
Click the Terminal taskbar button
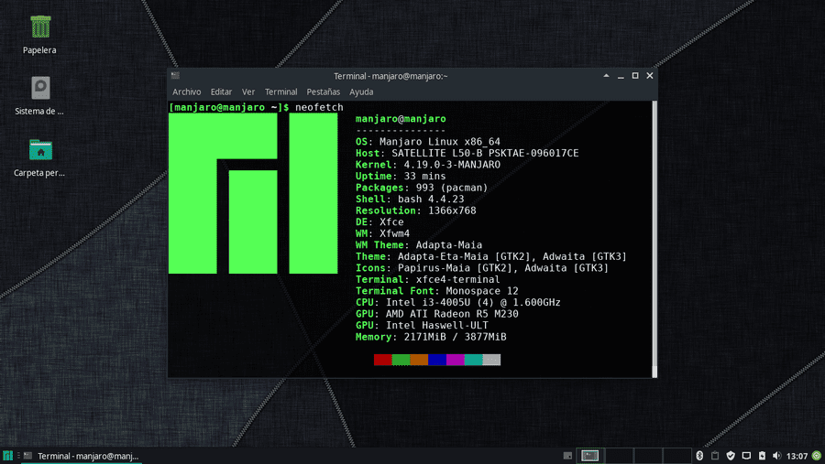[82, 456]
